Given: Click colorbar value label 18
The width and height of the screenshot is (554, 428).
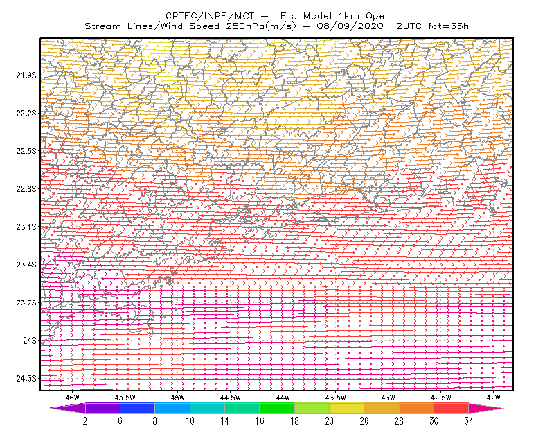Looking at the screenshot, I should coord(294,421).
